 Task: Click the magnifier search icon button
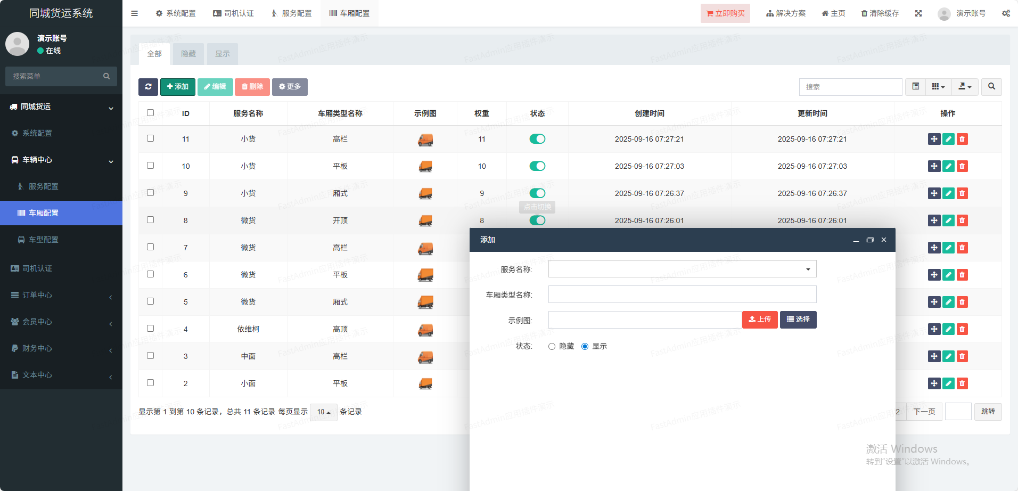tap(991, 87)
